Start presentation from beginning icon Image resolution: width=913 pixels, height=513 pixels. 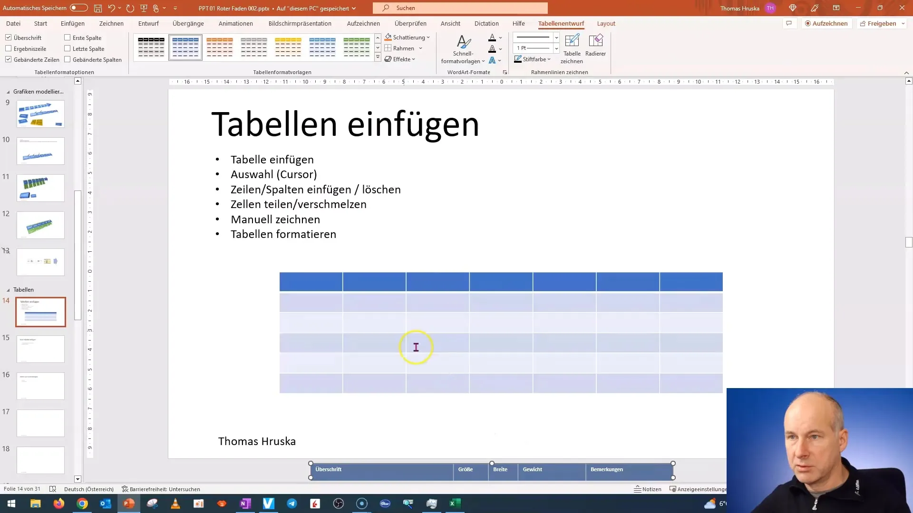click(x=144, y=8)
